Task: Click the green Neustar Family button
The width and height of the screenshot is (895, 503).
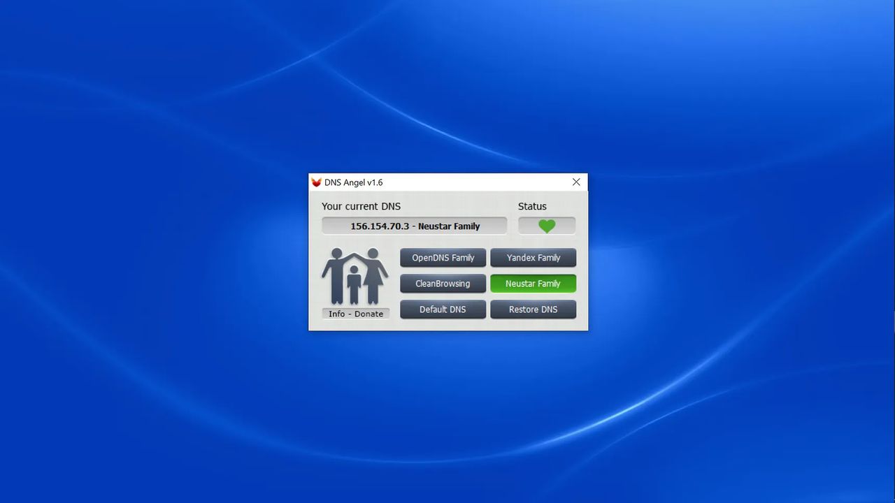Action: click(534, 284)
